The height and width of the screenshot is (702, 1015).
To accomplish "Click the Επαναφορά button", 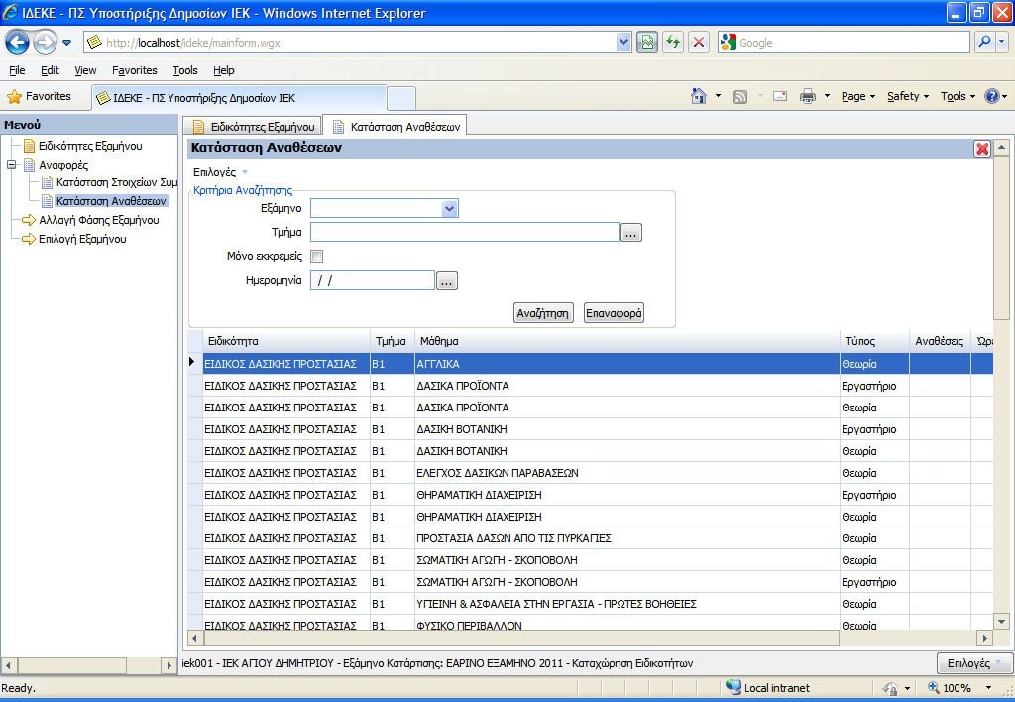I will pos(613,313).
